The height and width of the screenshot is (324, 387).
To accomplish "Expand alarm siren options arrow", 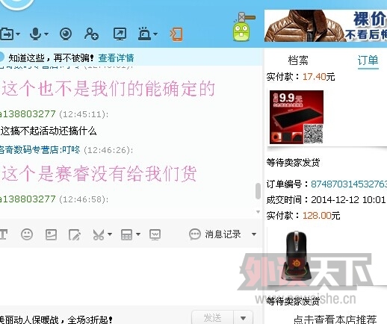I will (155, 34).
